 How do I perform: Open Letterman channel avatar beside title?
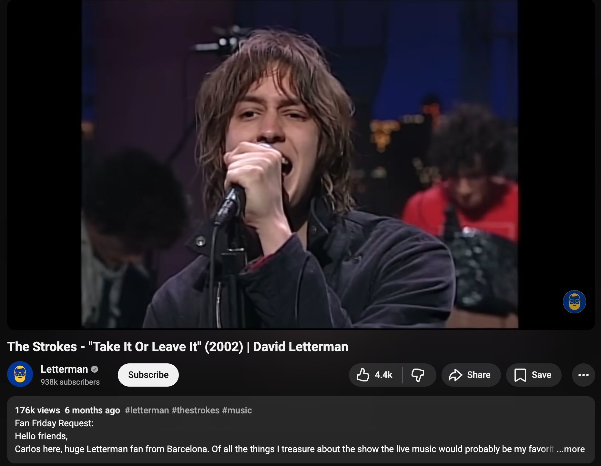coord(20,374)
